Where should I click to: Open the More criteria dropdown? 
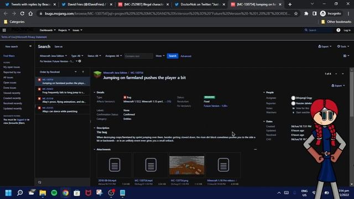pos(160,56)
